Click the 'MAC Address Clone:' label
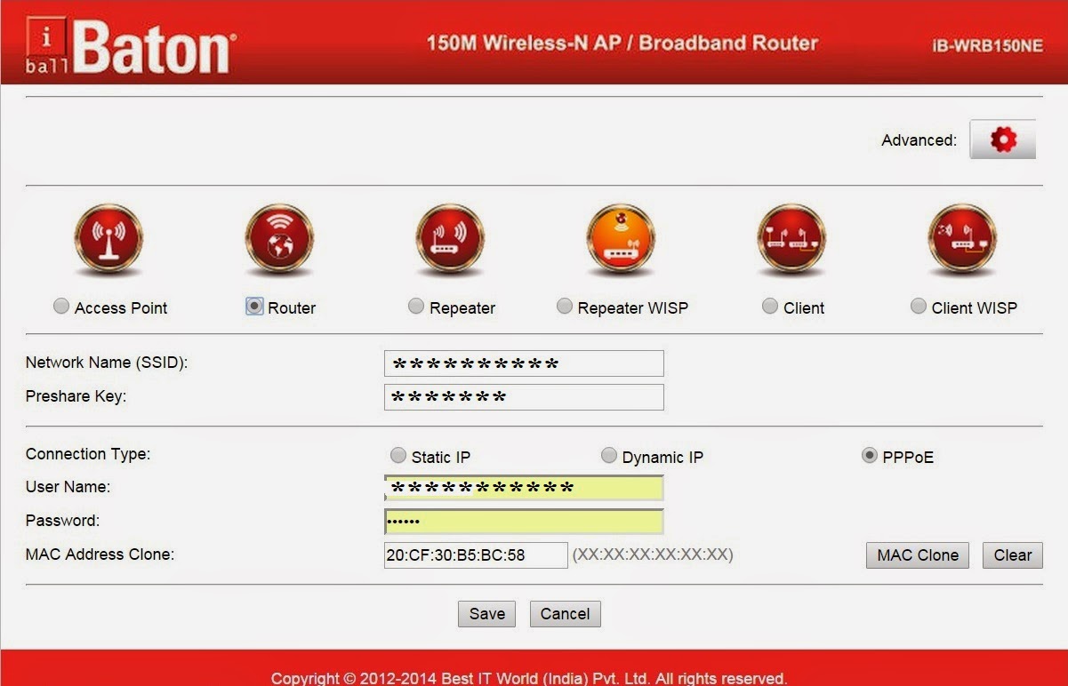This screenshot has height=686, width=1068. 100,554
